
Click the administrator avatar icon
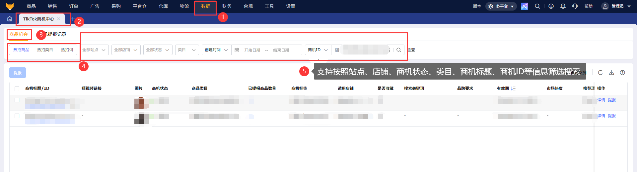(605, 6)
